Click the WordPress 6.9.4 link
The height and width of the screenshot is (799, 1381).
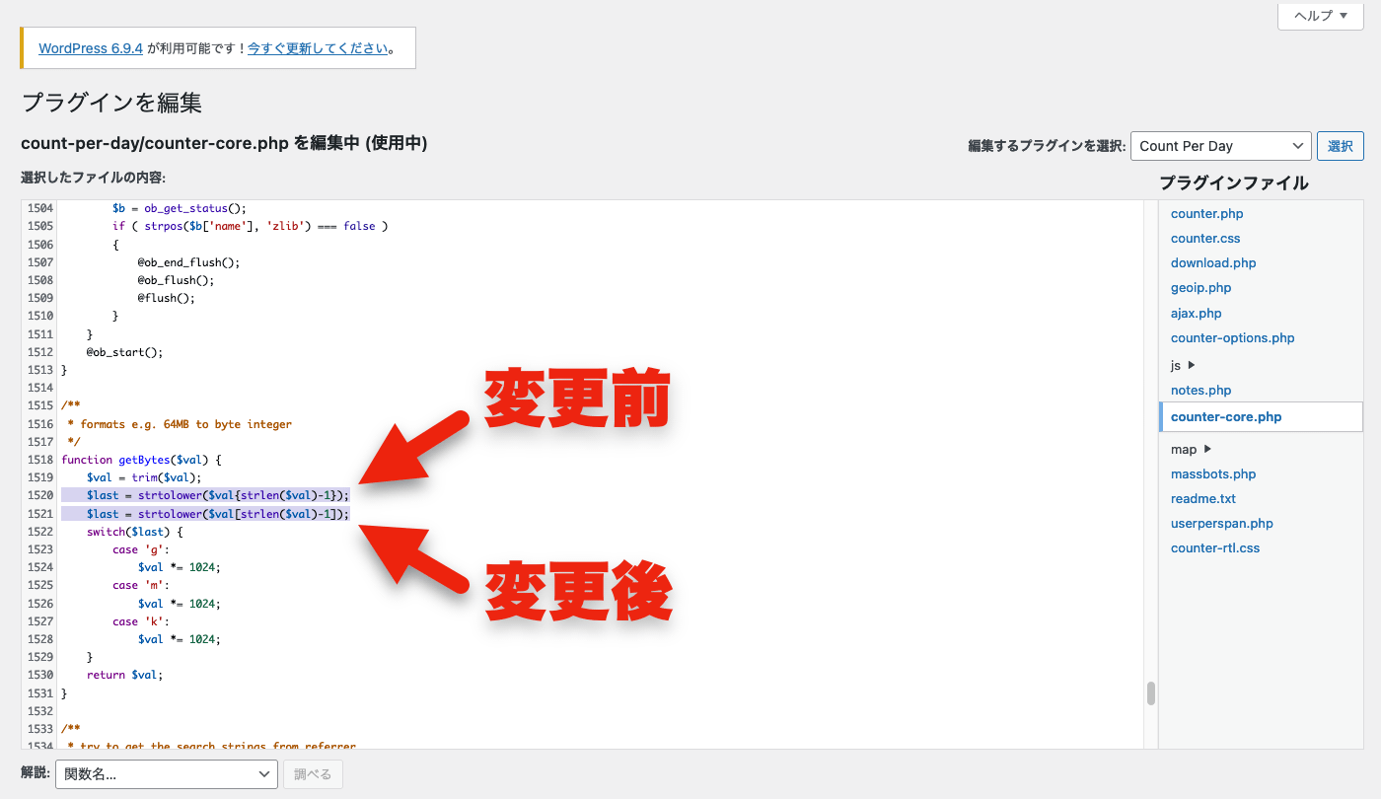pos(91,47)
